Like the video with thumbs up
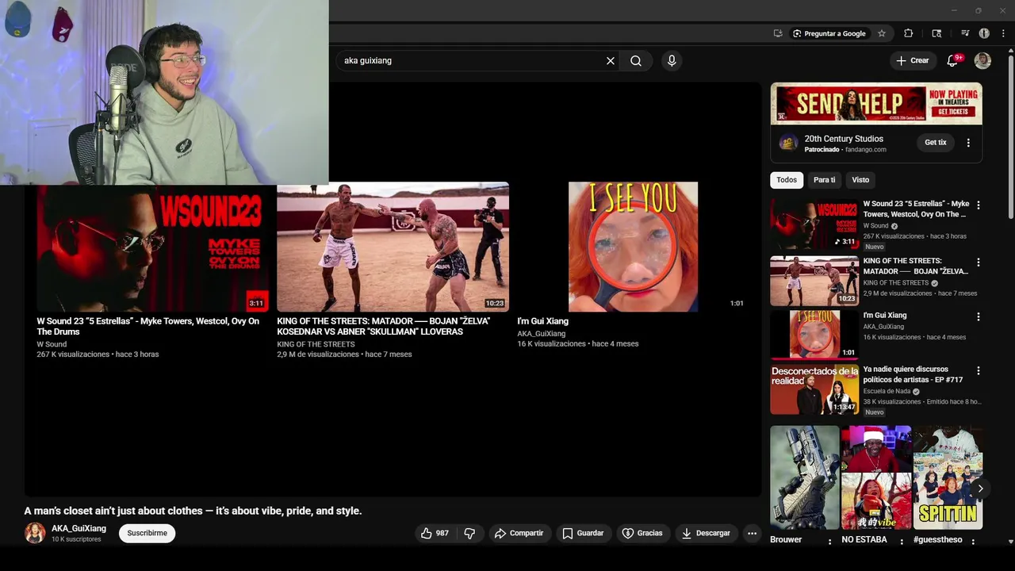Screen dimensions: 1015x571 click(435, 533)
